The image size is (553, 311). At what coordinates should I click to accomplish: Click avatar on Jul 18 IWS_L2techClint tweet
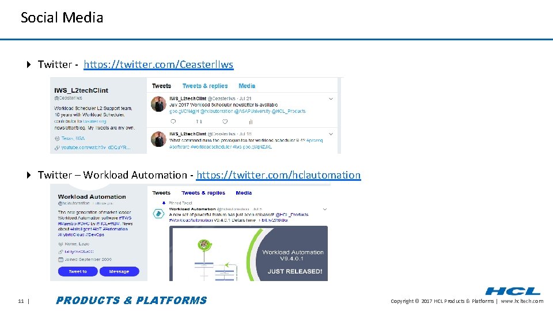(x=158, y=139)
